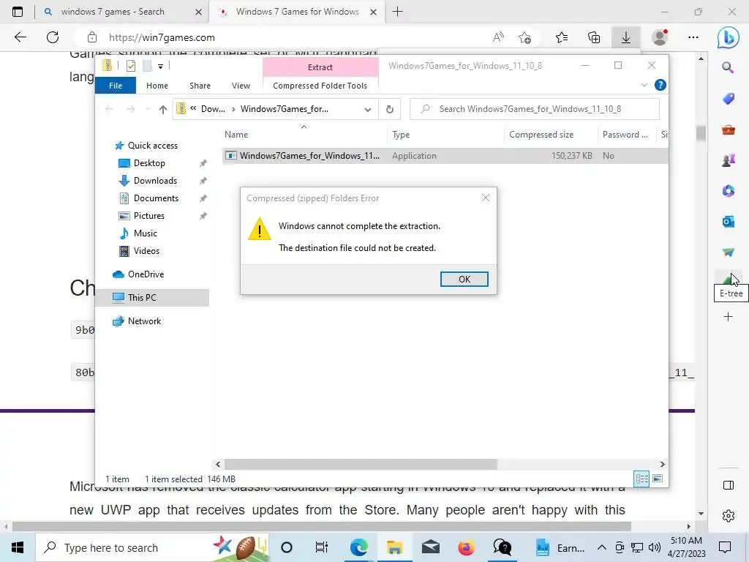
Task: Open the Outlook sidebar icon
Action: tap(728, 221)
